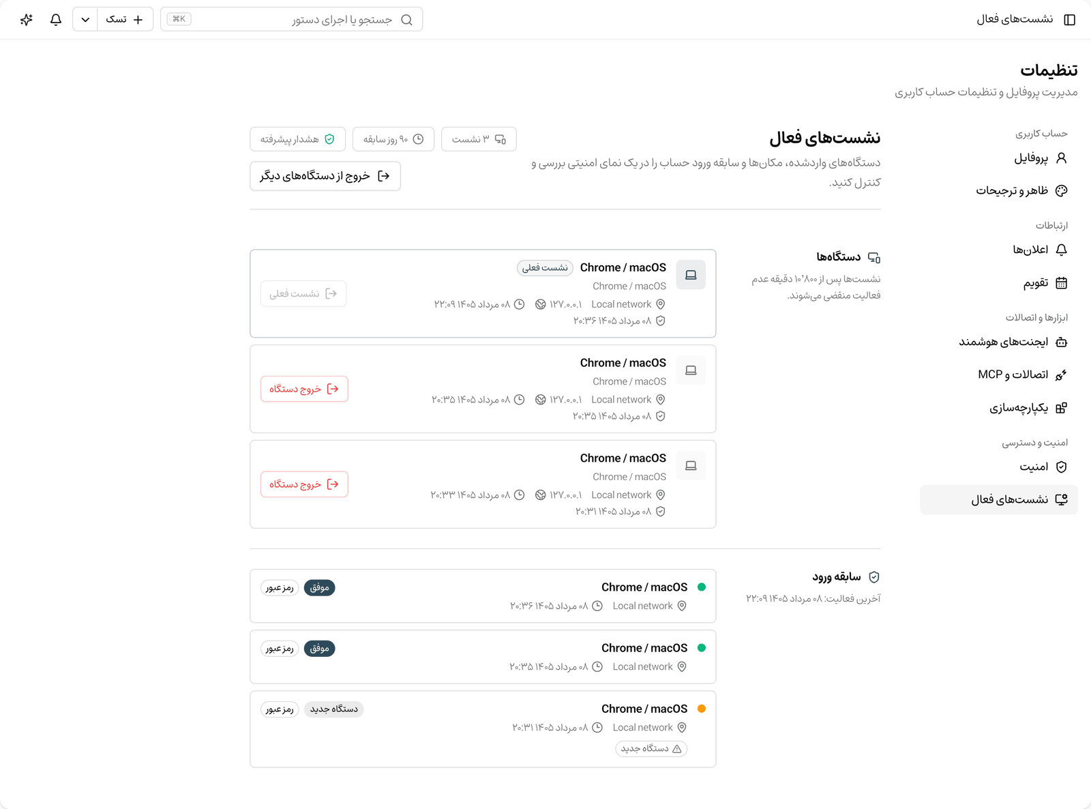
Task: Expand the dropdown arrow beside تسک
Action: click(85, 20)
